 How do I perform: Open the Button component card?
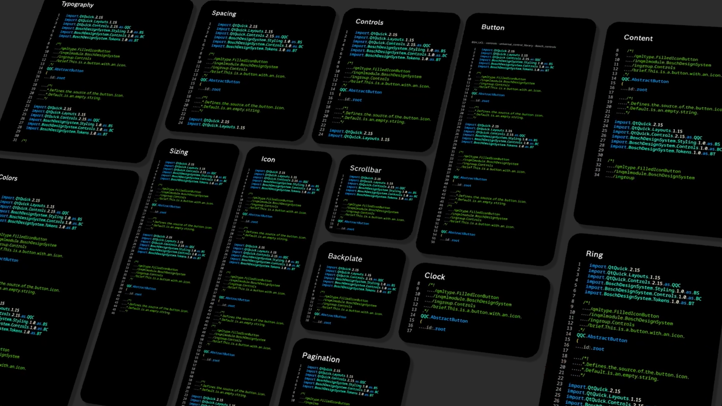click(x=493, y=27)
